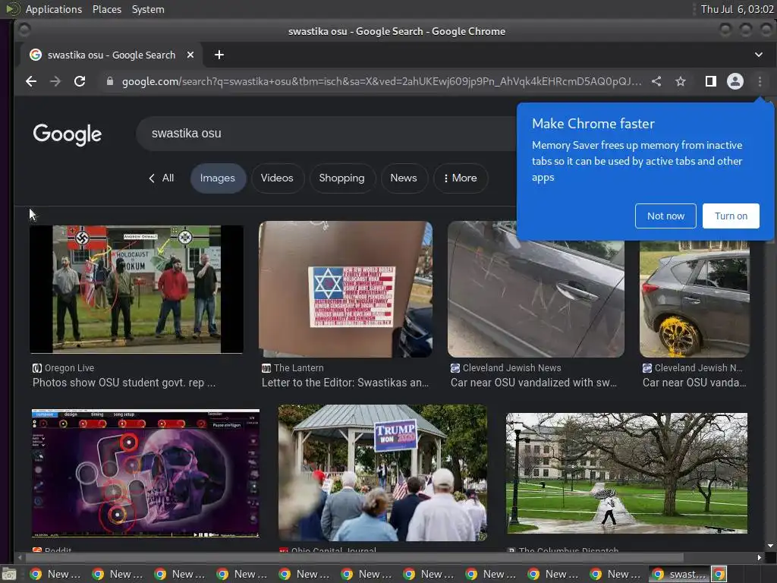777x583 pixels.
Task: Click Turn on for Memory Saver
Action: (731, 216)
